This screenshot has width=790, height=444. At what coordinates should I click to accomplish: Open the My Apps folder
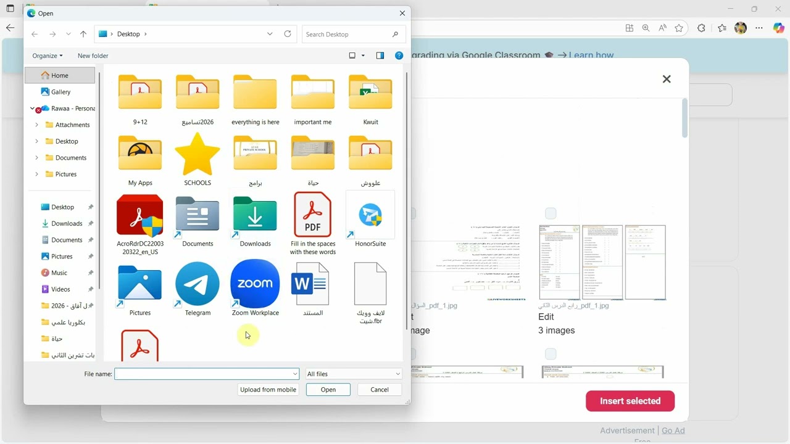[140, 160]
